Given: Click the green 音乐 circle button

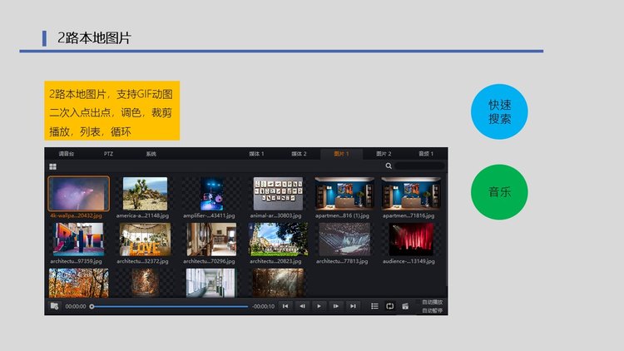Looking at the screenshot, I should coord(499,192).
